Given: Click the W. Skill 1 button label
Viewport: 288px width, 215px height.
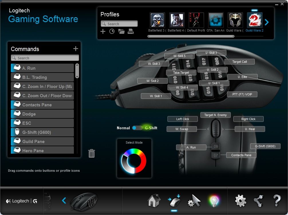Looking at the screenshot, I should click(156, 96).
